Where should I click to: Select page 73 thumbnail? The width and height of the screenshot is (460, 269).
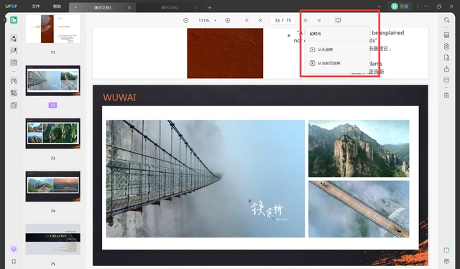click(52, 133)
